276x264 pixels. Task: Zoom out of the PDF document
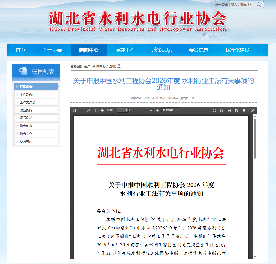(151, 110)
